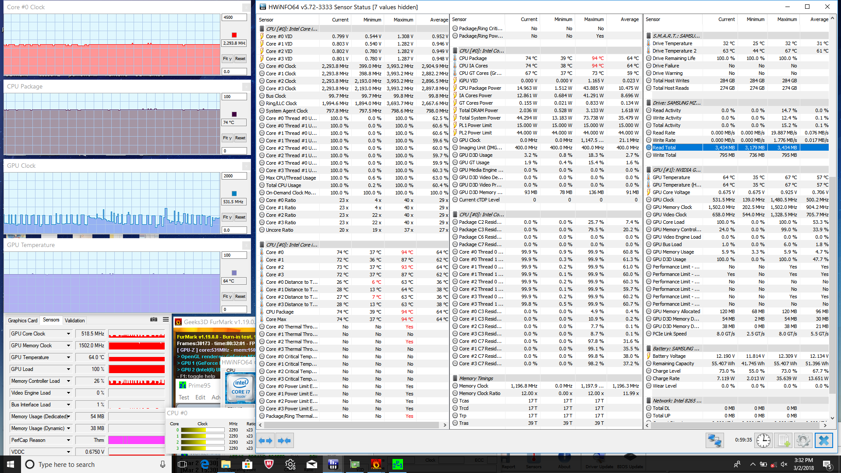Open GPU Memory Clock sensor dropdown
The height and width of the screenshot is (473, 841).
tap(69, 346)
